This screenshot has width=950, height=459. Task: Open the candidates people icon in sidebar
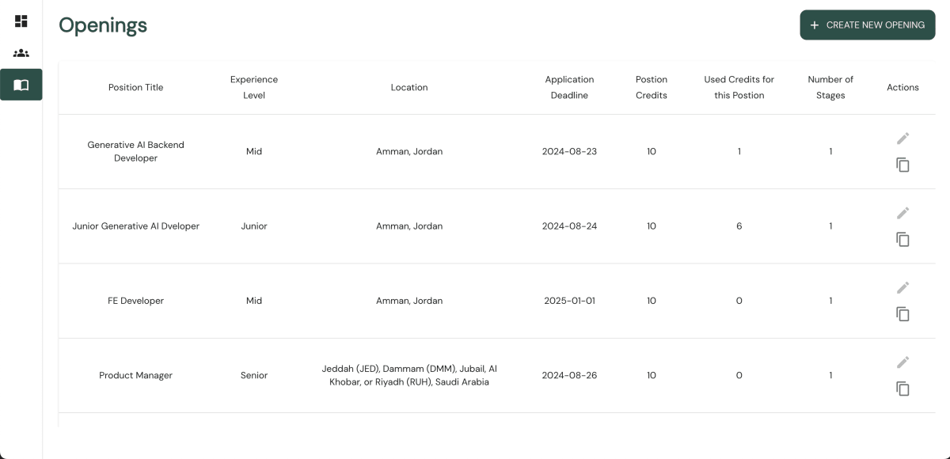point(21,53)
